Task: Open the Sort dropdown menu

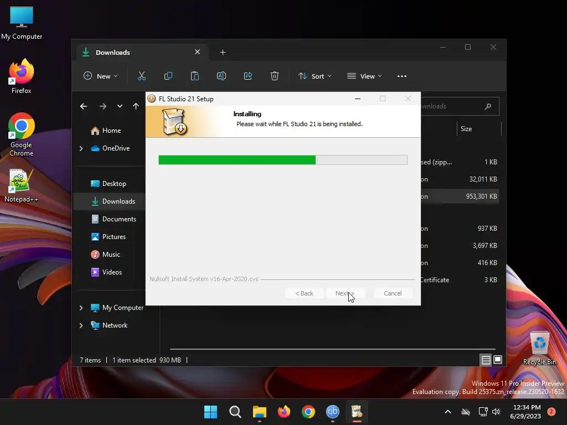Action: (x=315, y=76)
